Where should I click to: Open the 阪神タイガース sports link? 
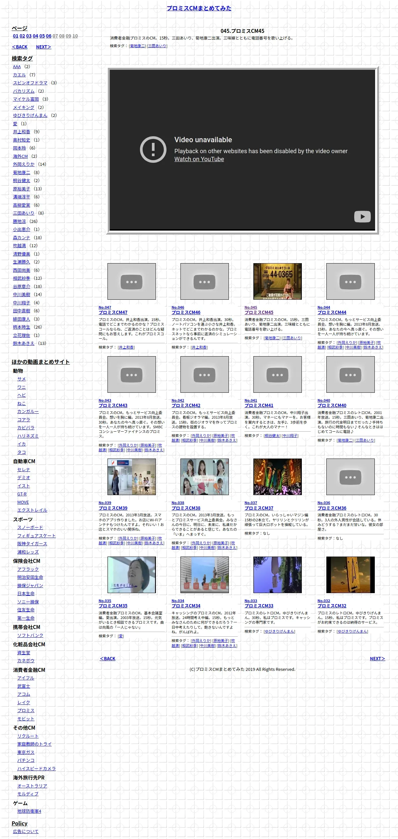(x=32, y=544)
